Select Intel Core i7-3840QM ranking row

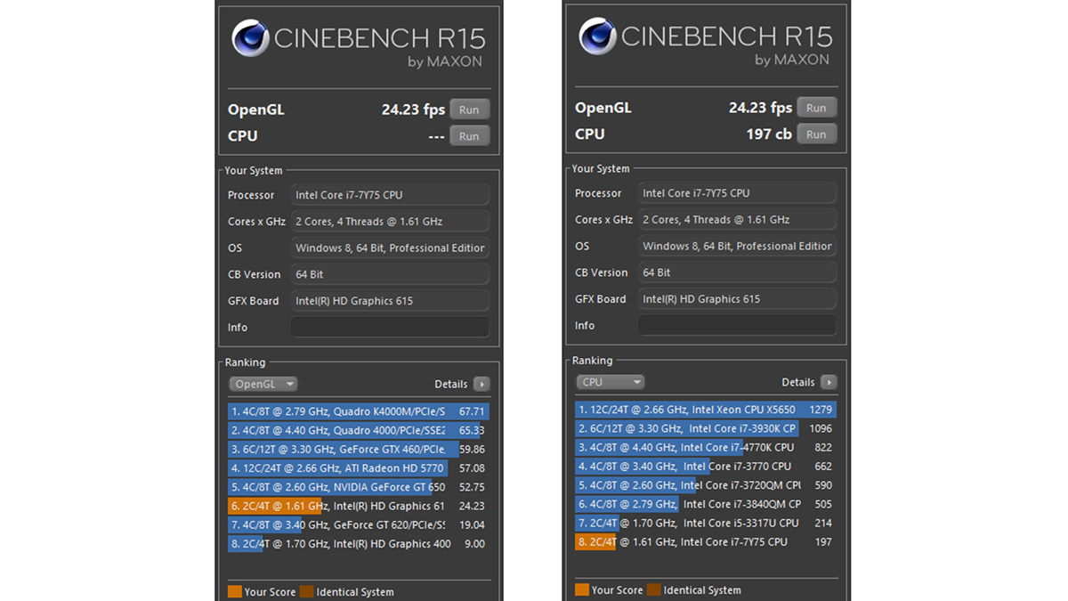706,504
